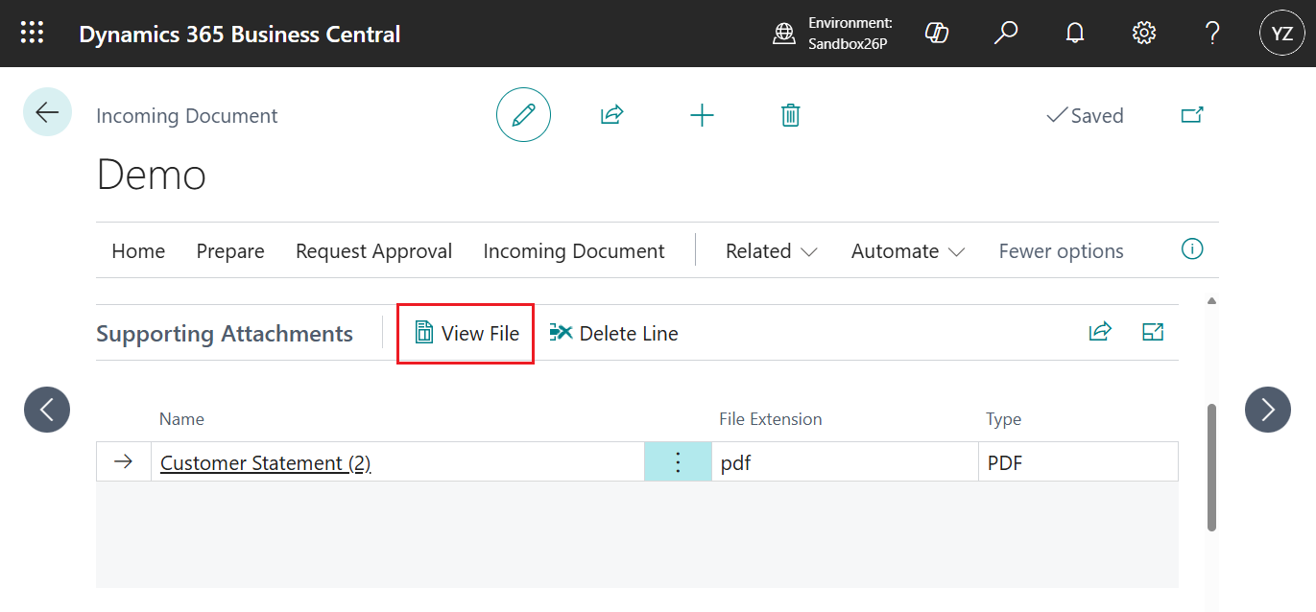Create a new record with the plus icon

(702, 114)
